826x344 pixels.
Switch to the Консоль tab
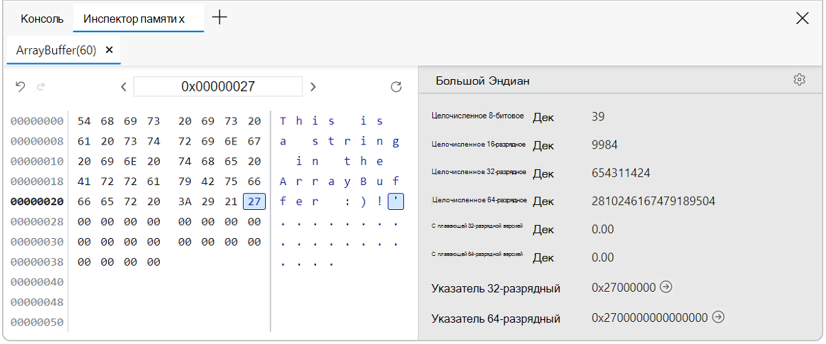pos(42,19)
